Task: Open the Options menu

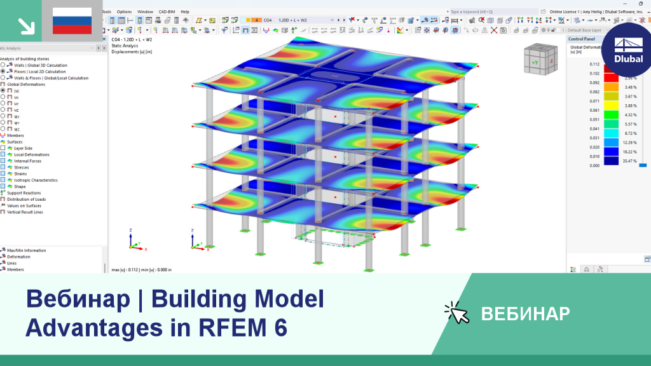Action: point(124,11)
